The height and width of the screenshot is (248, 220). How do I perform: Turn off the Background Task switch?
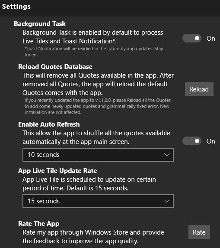pyautogui.click(x=192, y=38)
